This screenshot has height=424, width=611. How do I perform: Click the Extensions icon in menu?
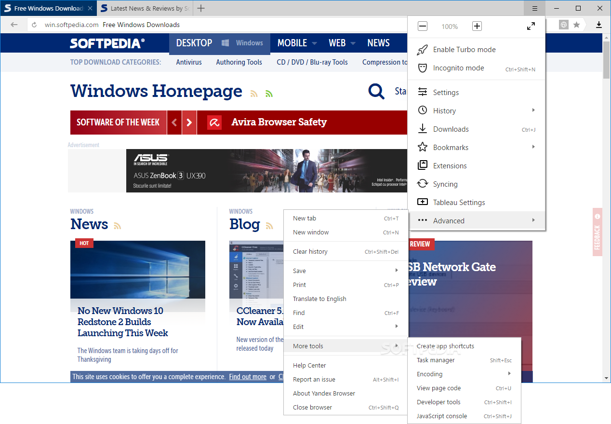point(423,165)
